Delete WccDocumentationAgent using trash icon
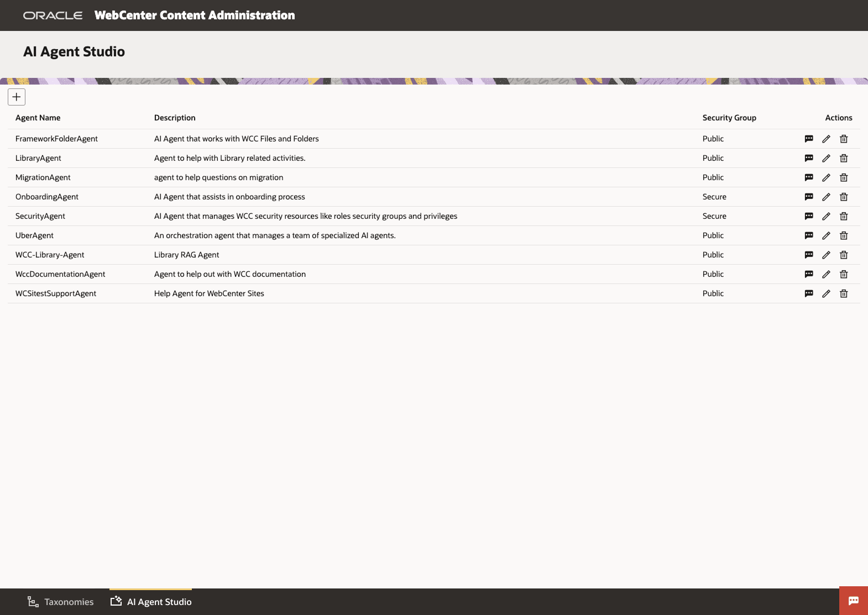Screen dimensions: 868x615 844,274
